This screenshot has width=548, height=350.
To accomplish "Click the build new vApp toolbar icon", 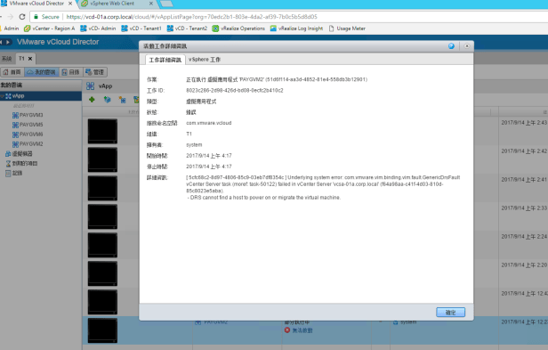I will click(x=122, y=100).
